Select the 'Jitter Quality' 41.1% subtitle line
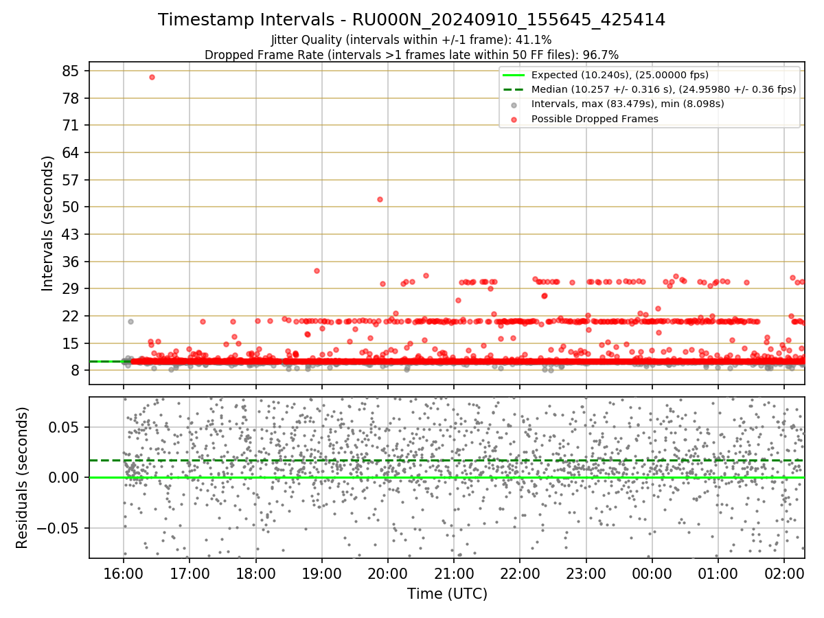The width and height of the screenshot is (824, 618). (x=411, y=40)
